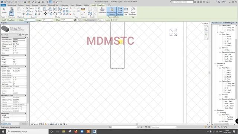Click the Offset tool icon
Viewport: 238px width, 134px height.
(50, 9)
